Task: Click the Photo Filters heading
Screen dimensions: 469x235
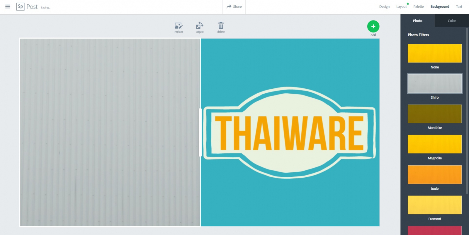Action: (418, 35)
